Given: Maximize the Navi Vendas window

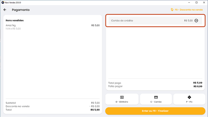Looking at the screenshot, I should click(x=197, y=2).
